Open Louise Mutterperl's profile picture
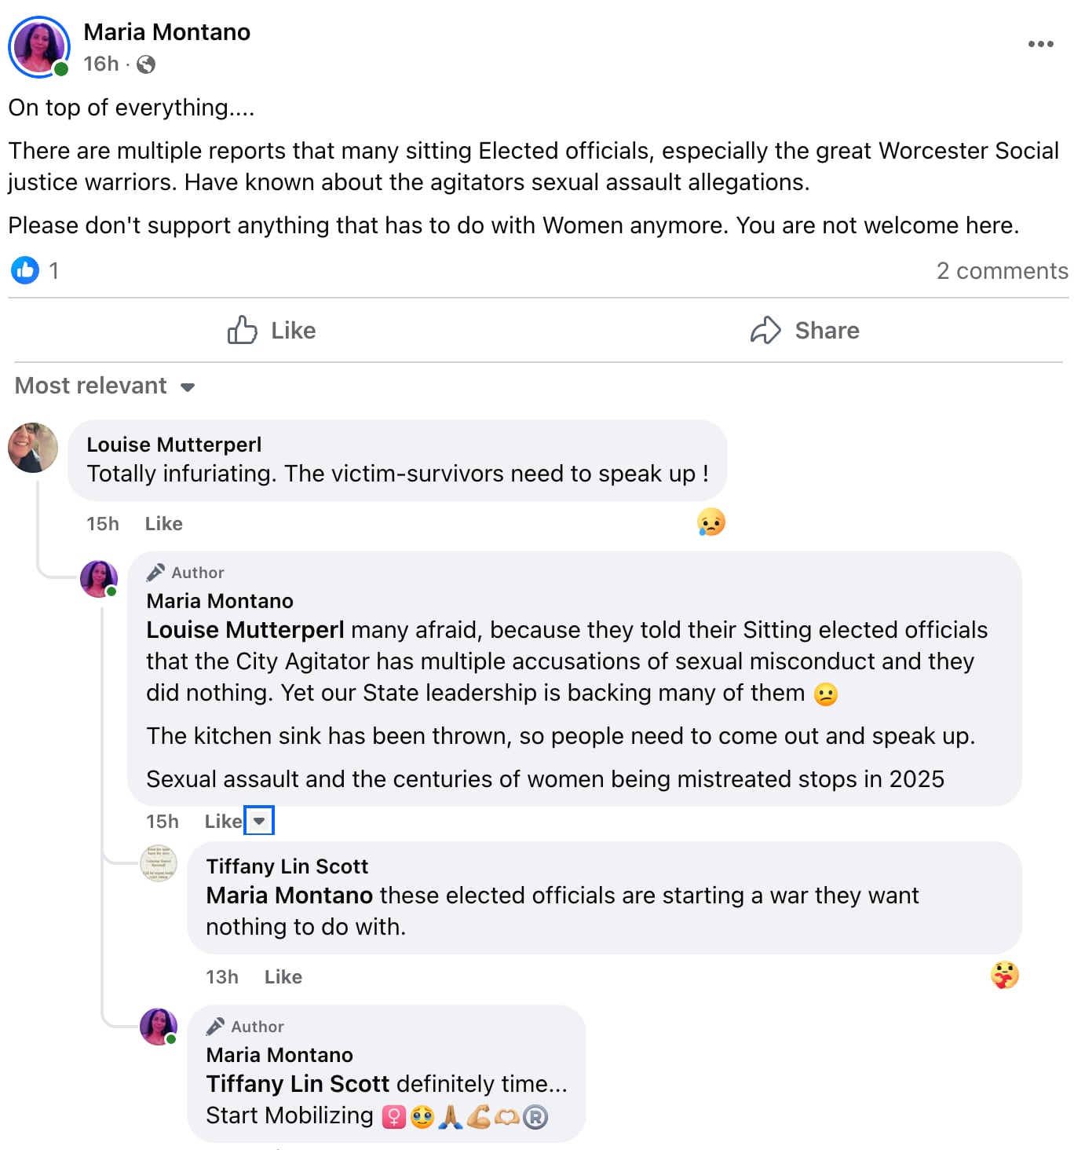The height and width of the screenshot is (1150, 1074). click(x=33, y=448)
